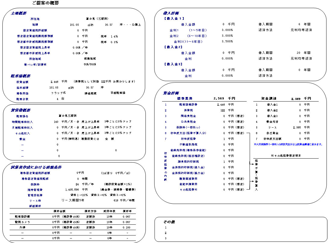Viewport: 328px width, 243px height.
Task: Click the '消費税' row label
Action: coord(188,110)
